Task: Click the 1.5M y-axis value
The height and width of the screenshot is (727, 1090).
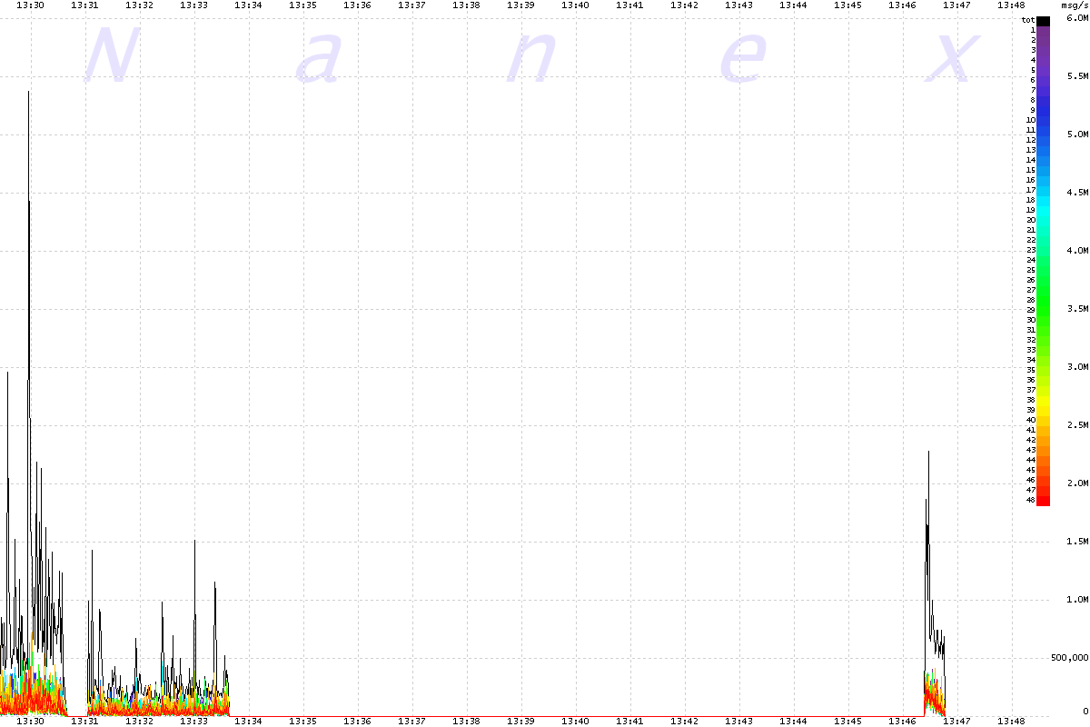Action: tap(1077, 542)
